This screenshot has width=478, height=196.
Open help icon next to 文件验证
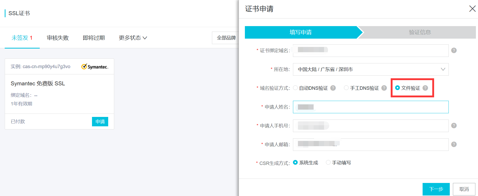pos(425,88)
